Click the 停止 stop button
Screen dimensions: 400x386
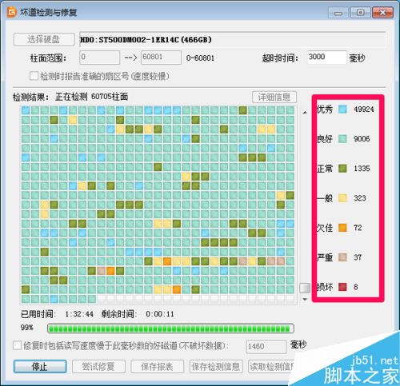[x=40, y=367]
